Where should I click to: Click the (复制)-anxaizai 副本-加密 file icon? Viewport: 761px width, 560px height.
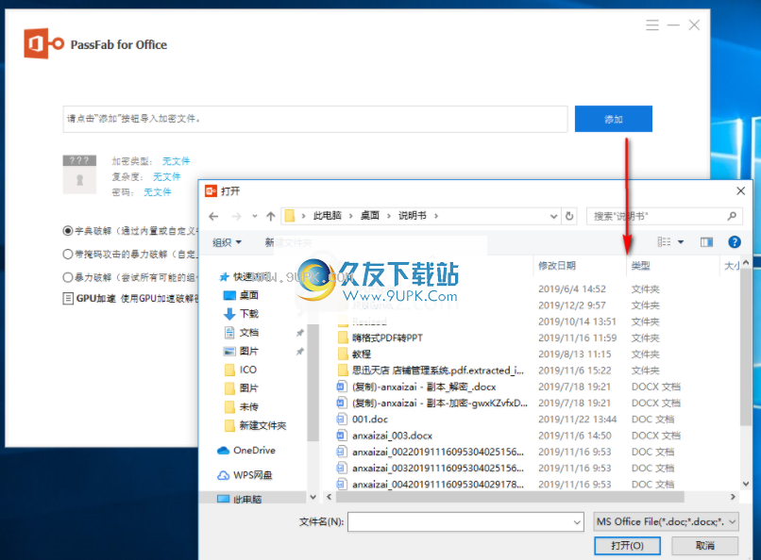click(342, 403)
